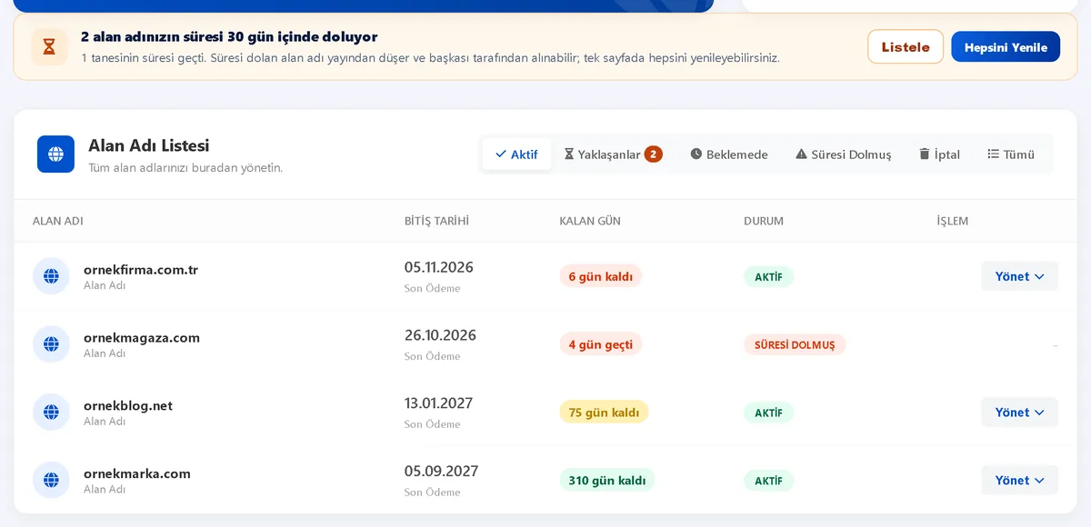Image resolution: width=1091 pixels, height=527 pixels.
Task: Show the Süresi Dolmuş tab
Action: coord(844,154)
